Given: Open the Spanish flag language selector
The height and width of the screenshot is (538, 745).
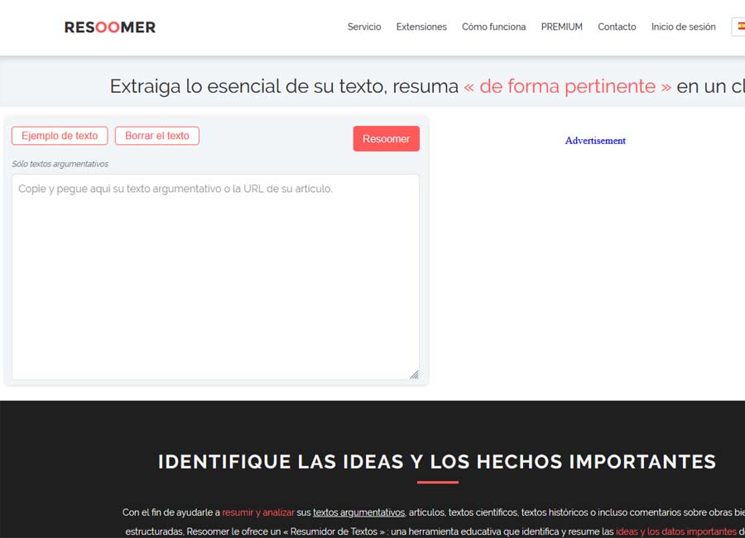Looking at the screenshot, I should point(739,27).
